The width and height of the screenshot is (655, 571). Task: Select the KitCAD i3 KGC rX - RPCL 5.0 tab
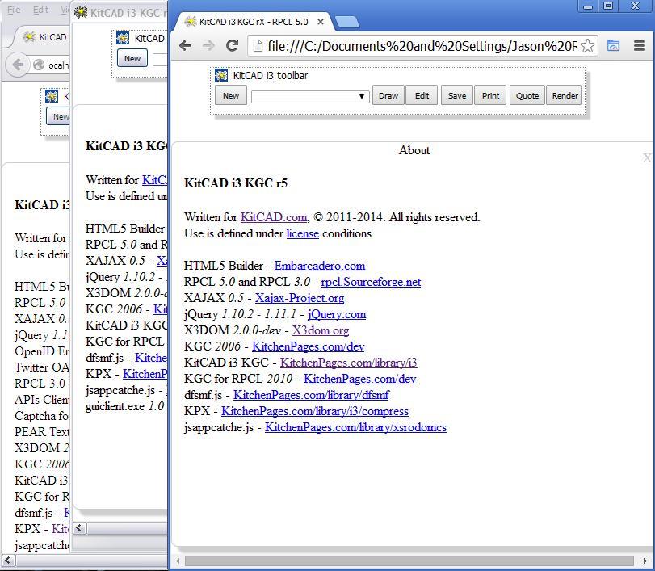click(x=254, y=22)
